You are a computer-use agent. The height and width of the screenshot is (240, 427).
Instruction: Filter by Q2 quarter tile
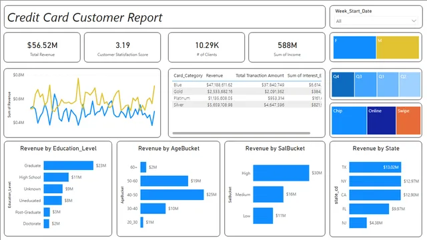[410, 85]
